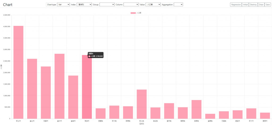Click the 4,000,000 y-axis tick label
Viewport: 272px width, 125px height.
tap(7, 27)
